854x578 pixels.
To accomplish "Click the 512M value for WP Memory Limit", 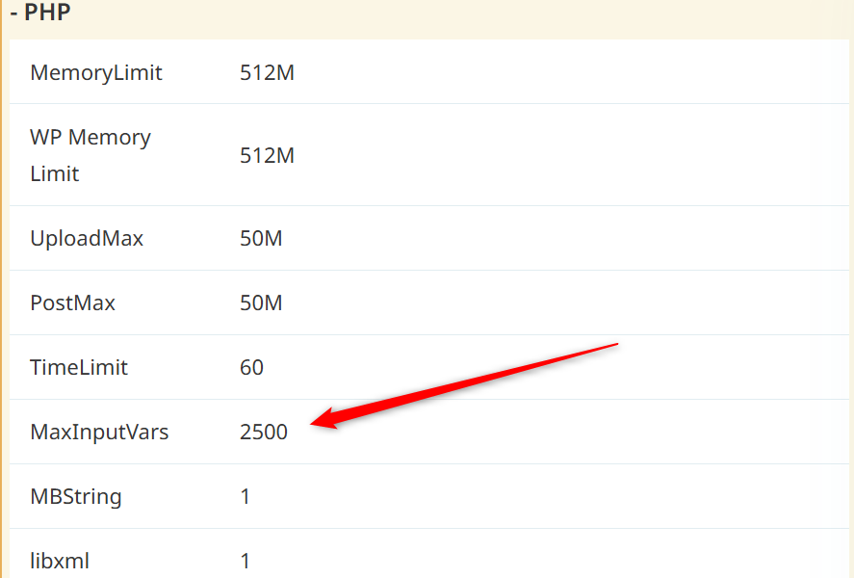I will click(267, 155).
